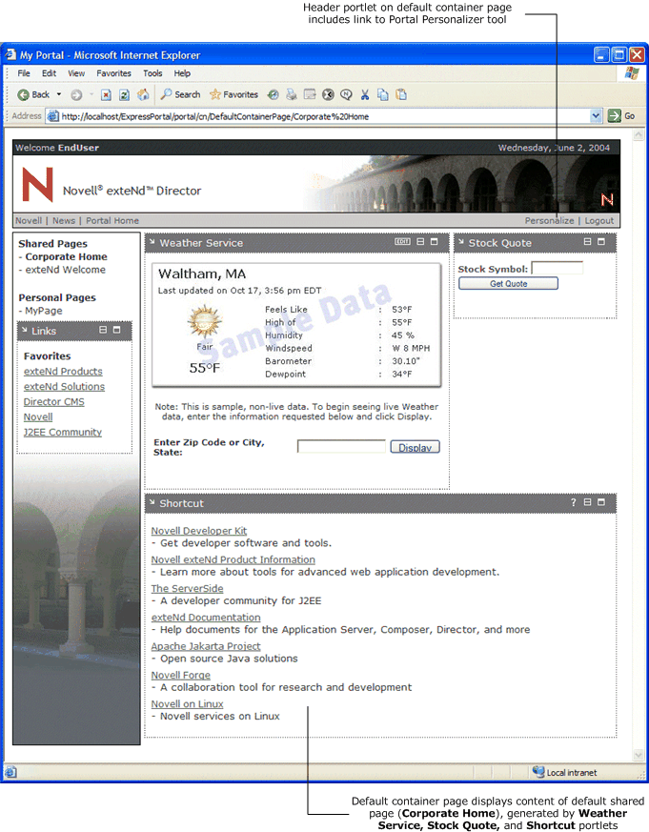
Task: Open the Director CMS link
Action: pyautogui.click(x=54, y=401)
